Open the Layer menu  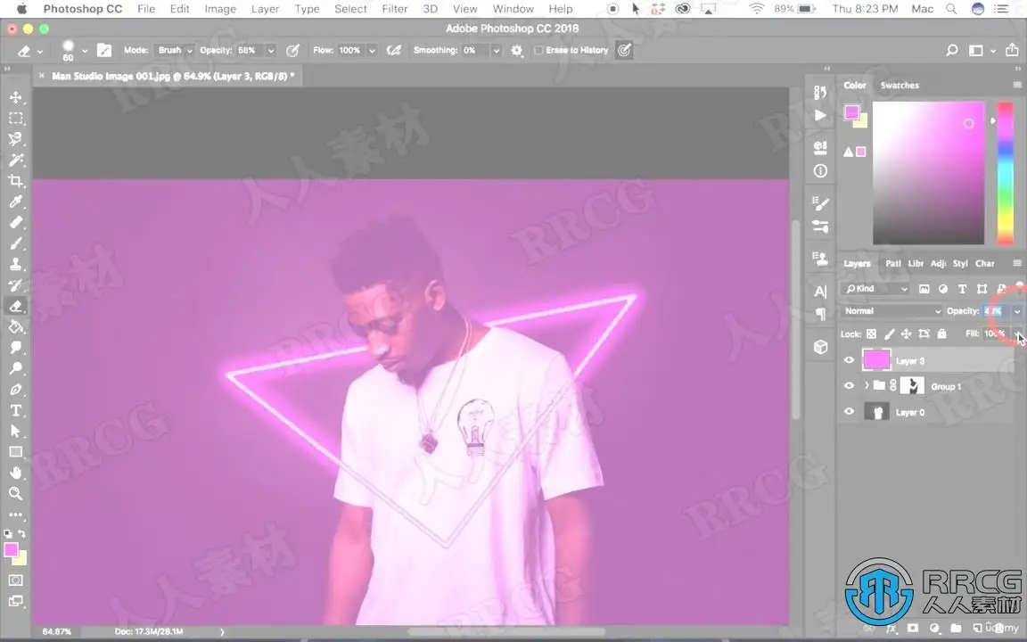265,9
